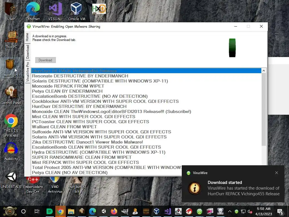Open VirtualBox from the taskbar
The width and height of the screenshot is (289, 217).
tap(156, 211)
